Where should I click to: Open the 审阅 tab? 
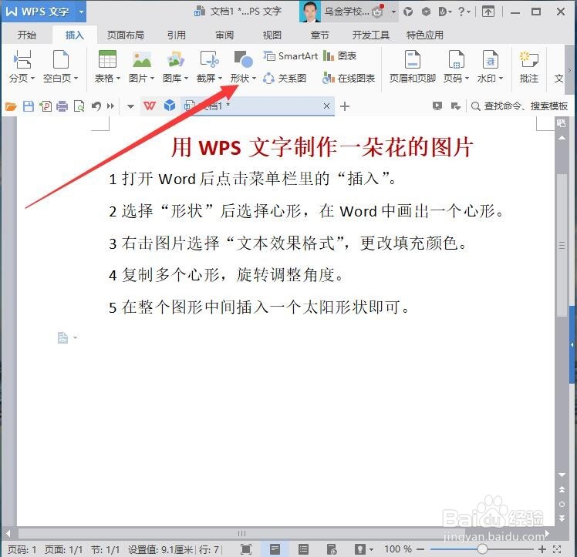pos(224,35)
